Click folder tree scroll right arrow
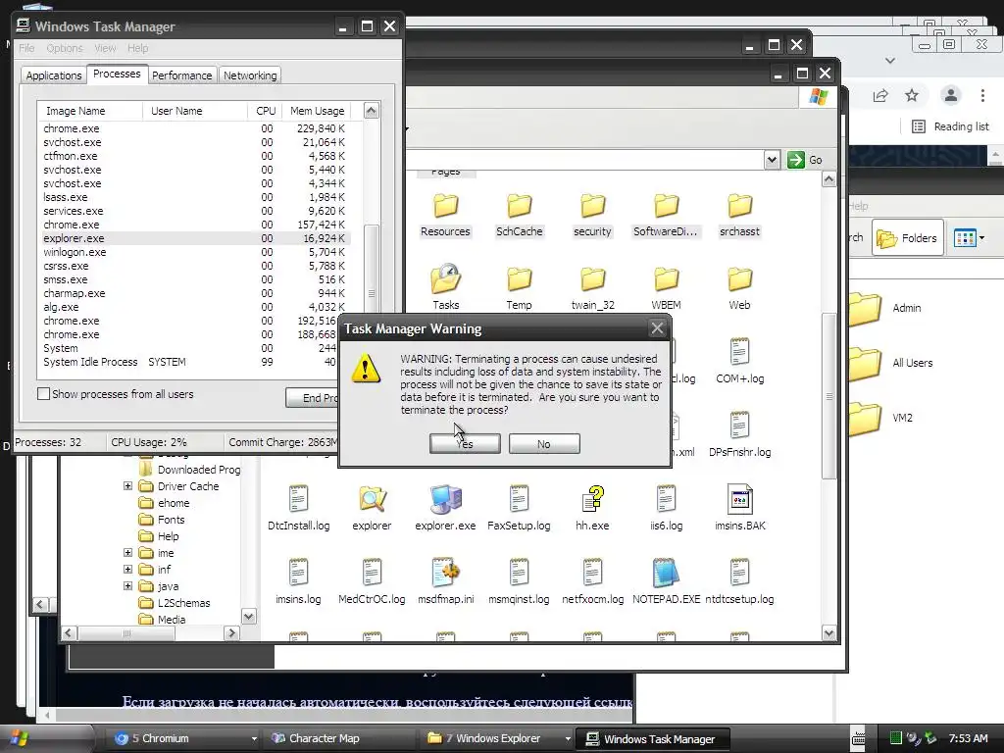The height and width of the screenshot is (753, 1004). [x=231, y=633]
